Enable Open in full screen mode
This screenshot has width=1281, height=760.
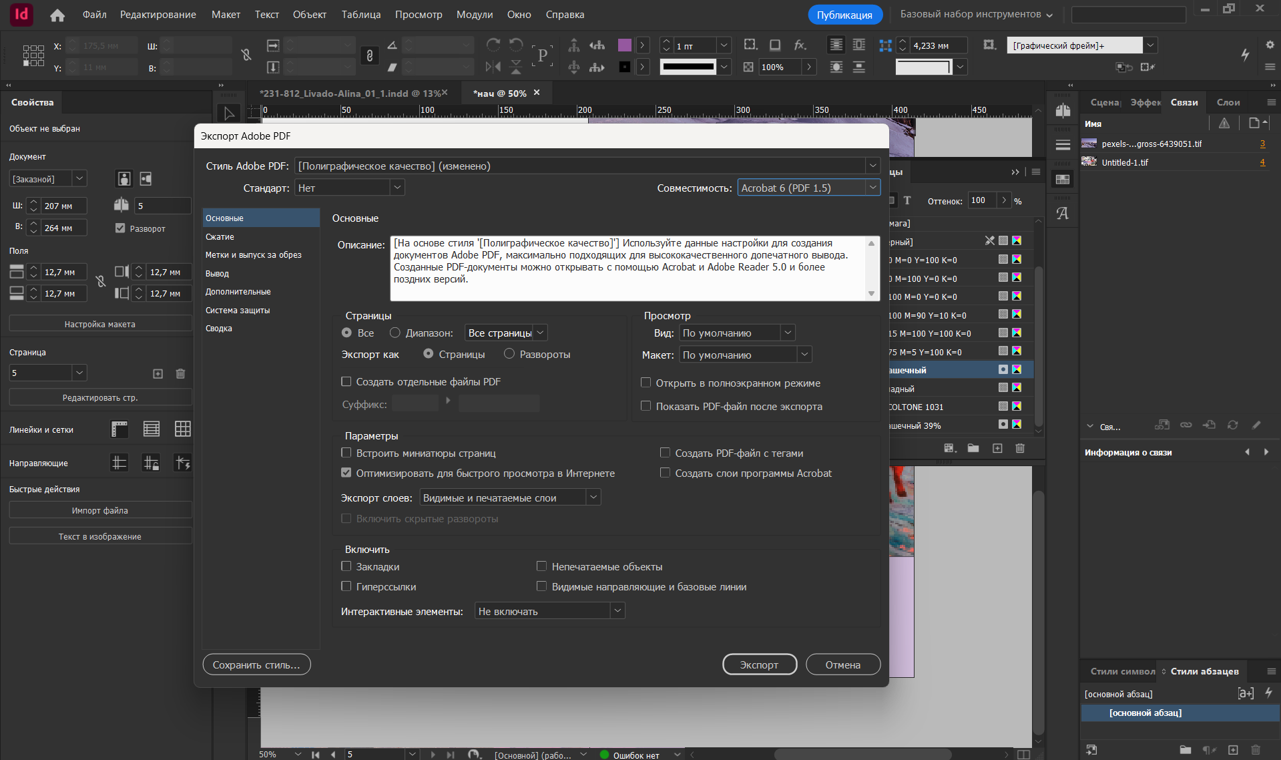646,383
